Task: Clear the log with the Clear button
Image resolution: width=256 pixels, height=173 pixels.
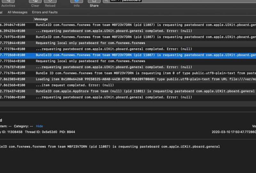Action: point(35,3)
